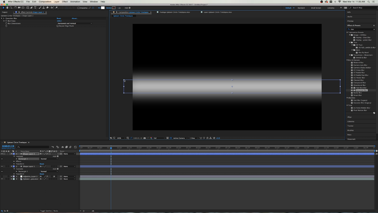This screenshot has width=378, height=213.
Task: Expand Adjustment Layer 2 properties
Action: click(12, 176)
